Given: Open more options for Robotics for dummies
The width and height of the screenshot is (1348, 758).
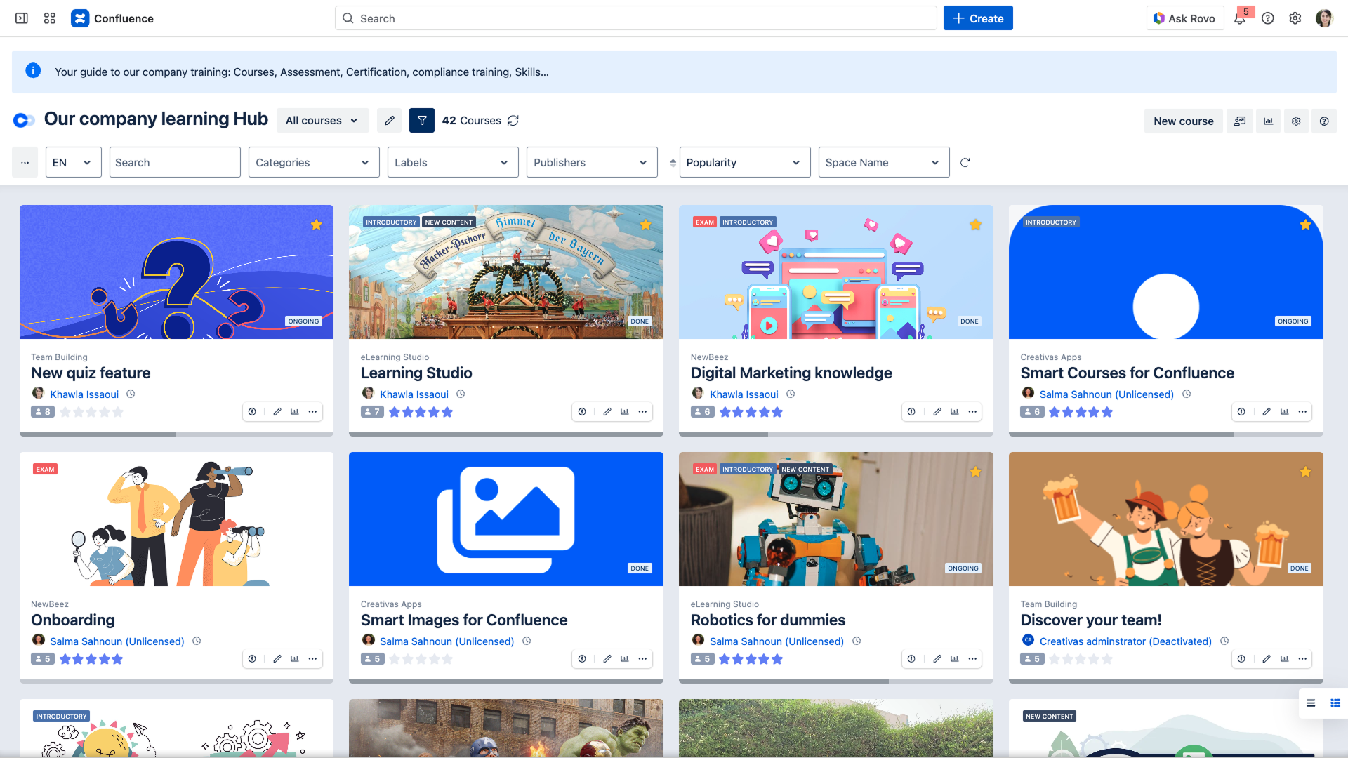Looking at the screenshot, I should (972, 659).
